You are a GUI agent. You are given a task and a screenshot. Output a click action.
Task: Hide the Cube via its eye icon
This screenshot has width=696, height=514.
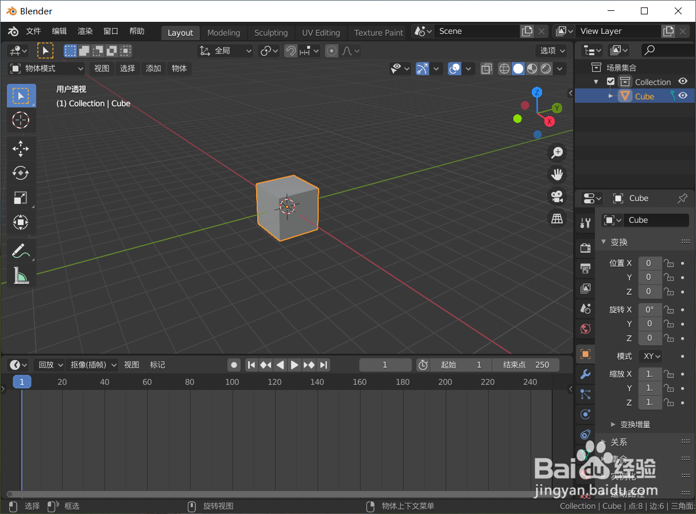click(683, 96)
